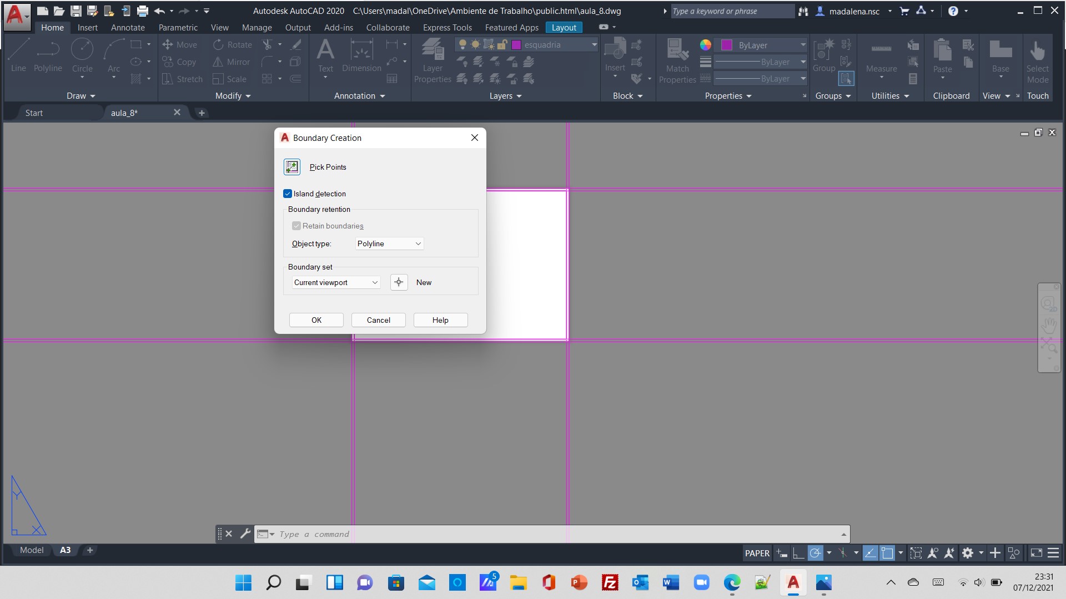This screenshot has width=1066, height=599.
Task: Switch to the Model layout tab
Action: click(x=32, y=550)
